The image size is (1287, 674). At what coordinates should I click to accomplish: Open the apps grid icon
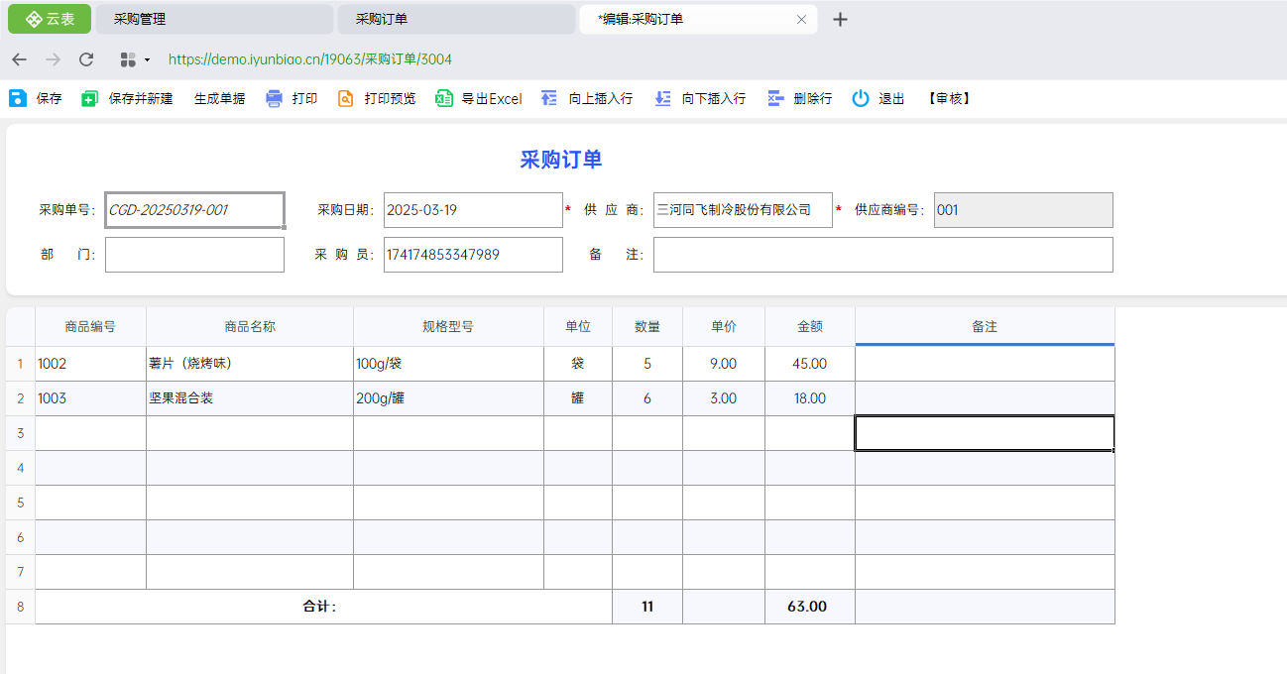[128, 59]
